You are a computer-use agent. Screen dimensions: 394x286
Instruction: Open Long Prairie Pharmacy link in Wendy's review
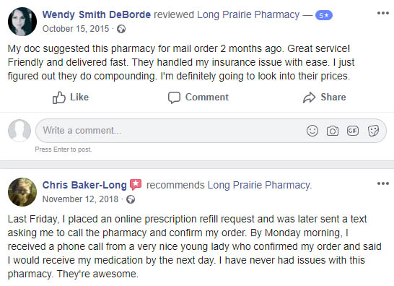pos(248,14)
